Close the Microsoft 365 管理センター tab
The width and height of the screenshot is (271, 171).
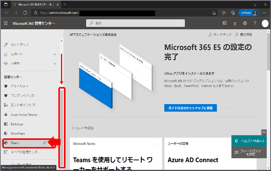[x=58, y=4]
